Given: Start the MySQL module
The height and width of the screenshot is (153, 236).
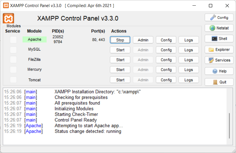Looking at the screenshot, I should (120, 50).
